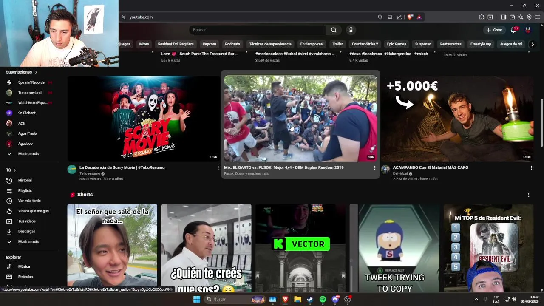Screen dimensions: 544x306
Task: Open browser extensions puzzle icon
Action: click(x=482, y=17)
